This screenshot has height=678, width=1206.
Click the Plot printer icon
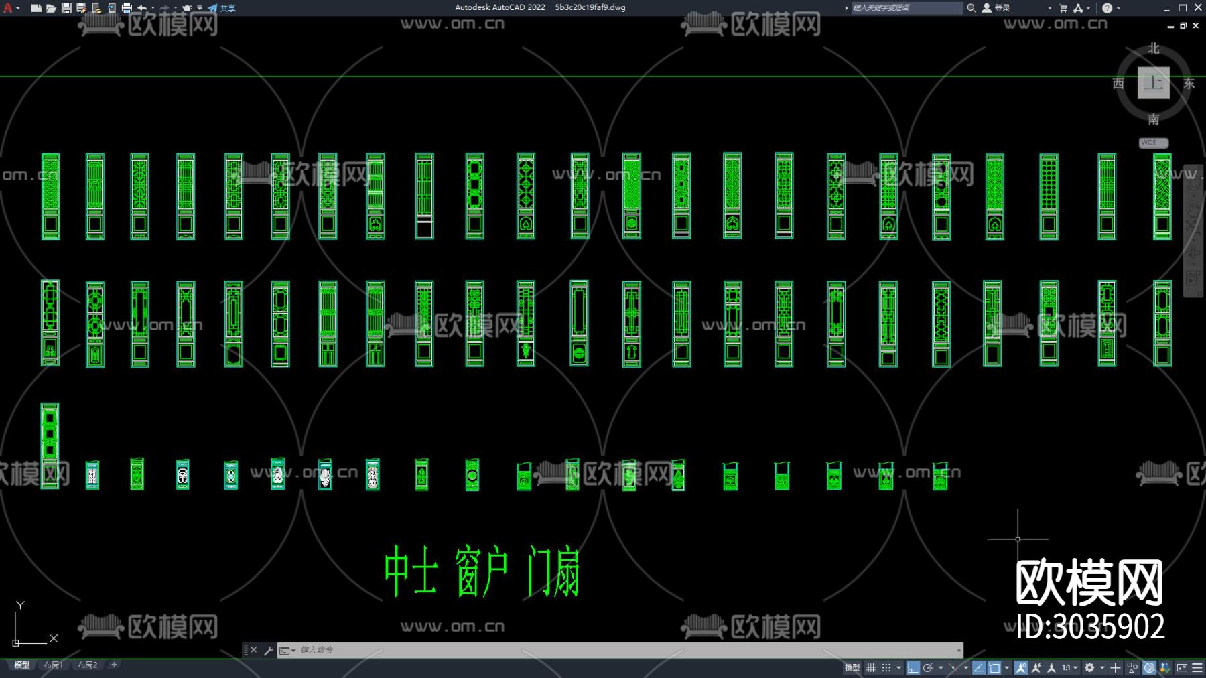pos(127,8)
